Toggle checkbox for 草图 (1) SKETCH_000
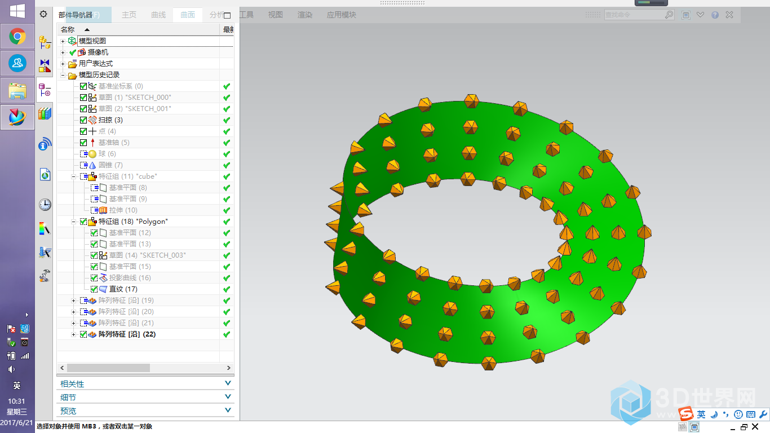770x433 pixels. 83,98
